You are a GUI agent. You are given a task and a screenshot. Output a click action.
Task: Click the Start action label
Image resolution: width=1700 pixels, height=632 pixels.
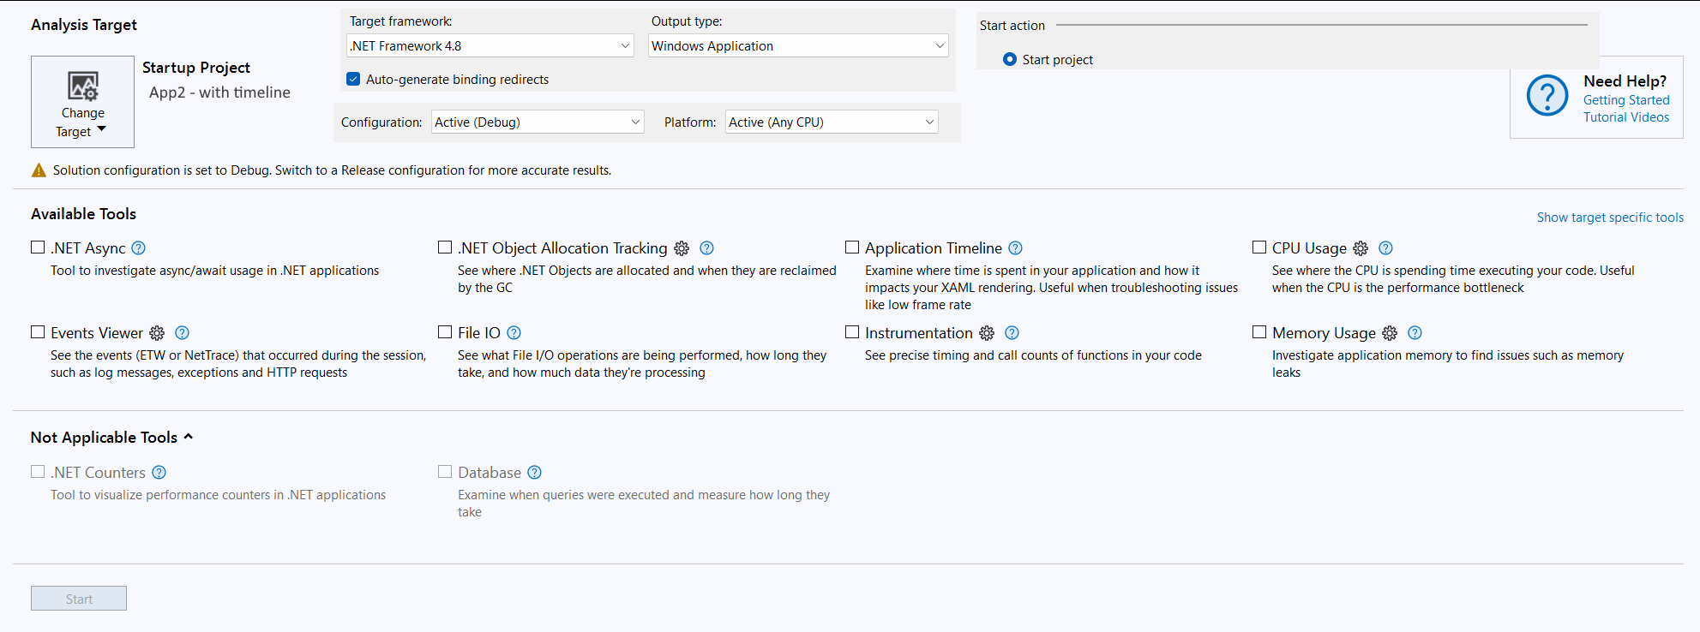click(x=1012, y=26)
